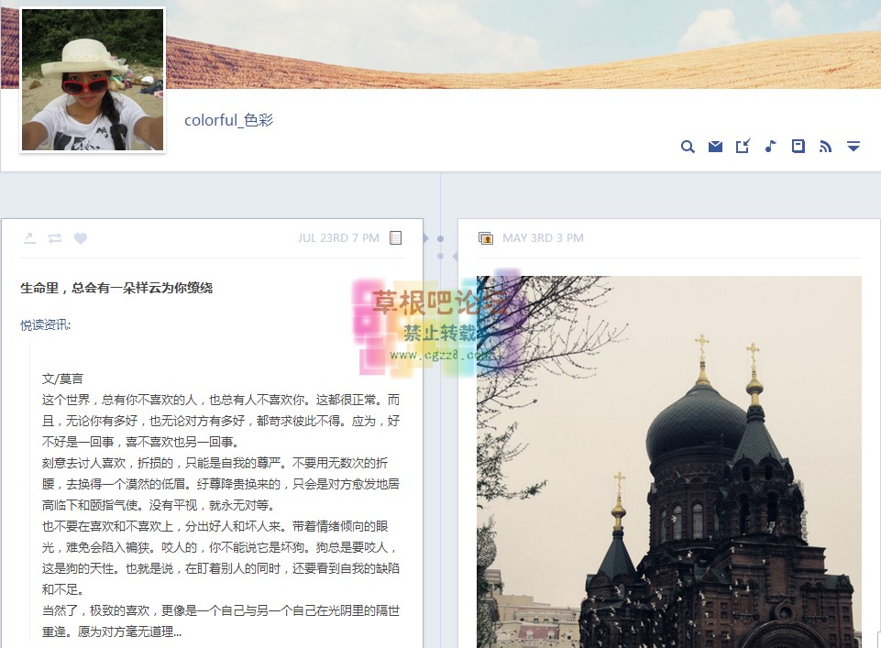Reblog the text post

[55, 238]
